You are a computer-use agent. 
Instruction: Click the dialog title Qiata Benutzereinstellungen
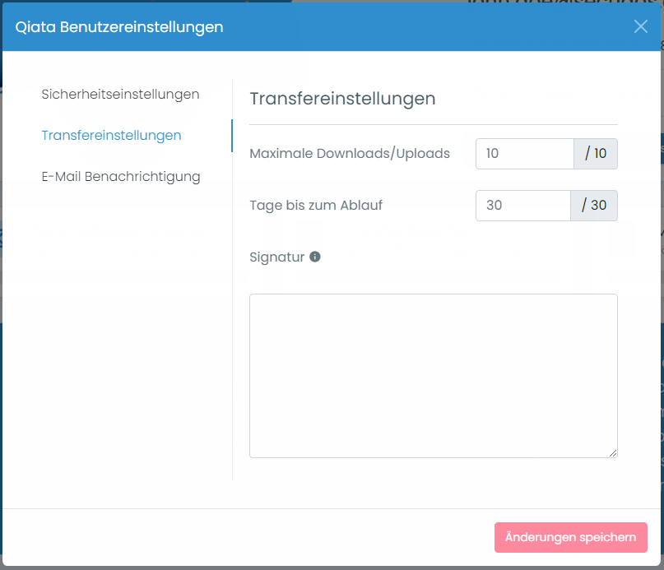tap(118, 26)
